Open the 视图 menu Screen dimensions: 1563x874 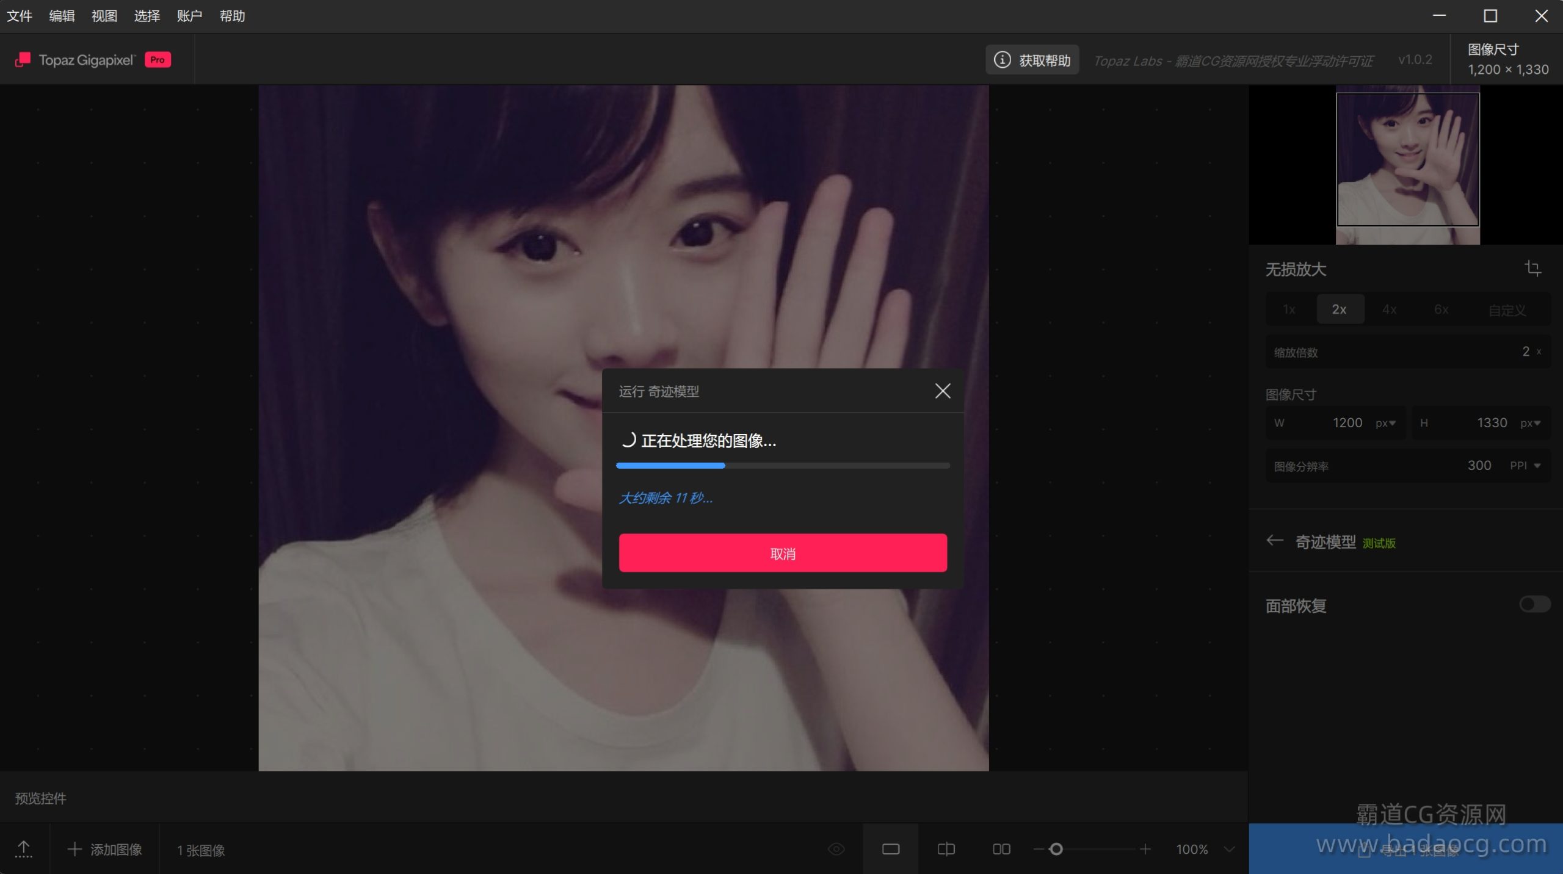click(104, 16)
